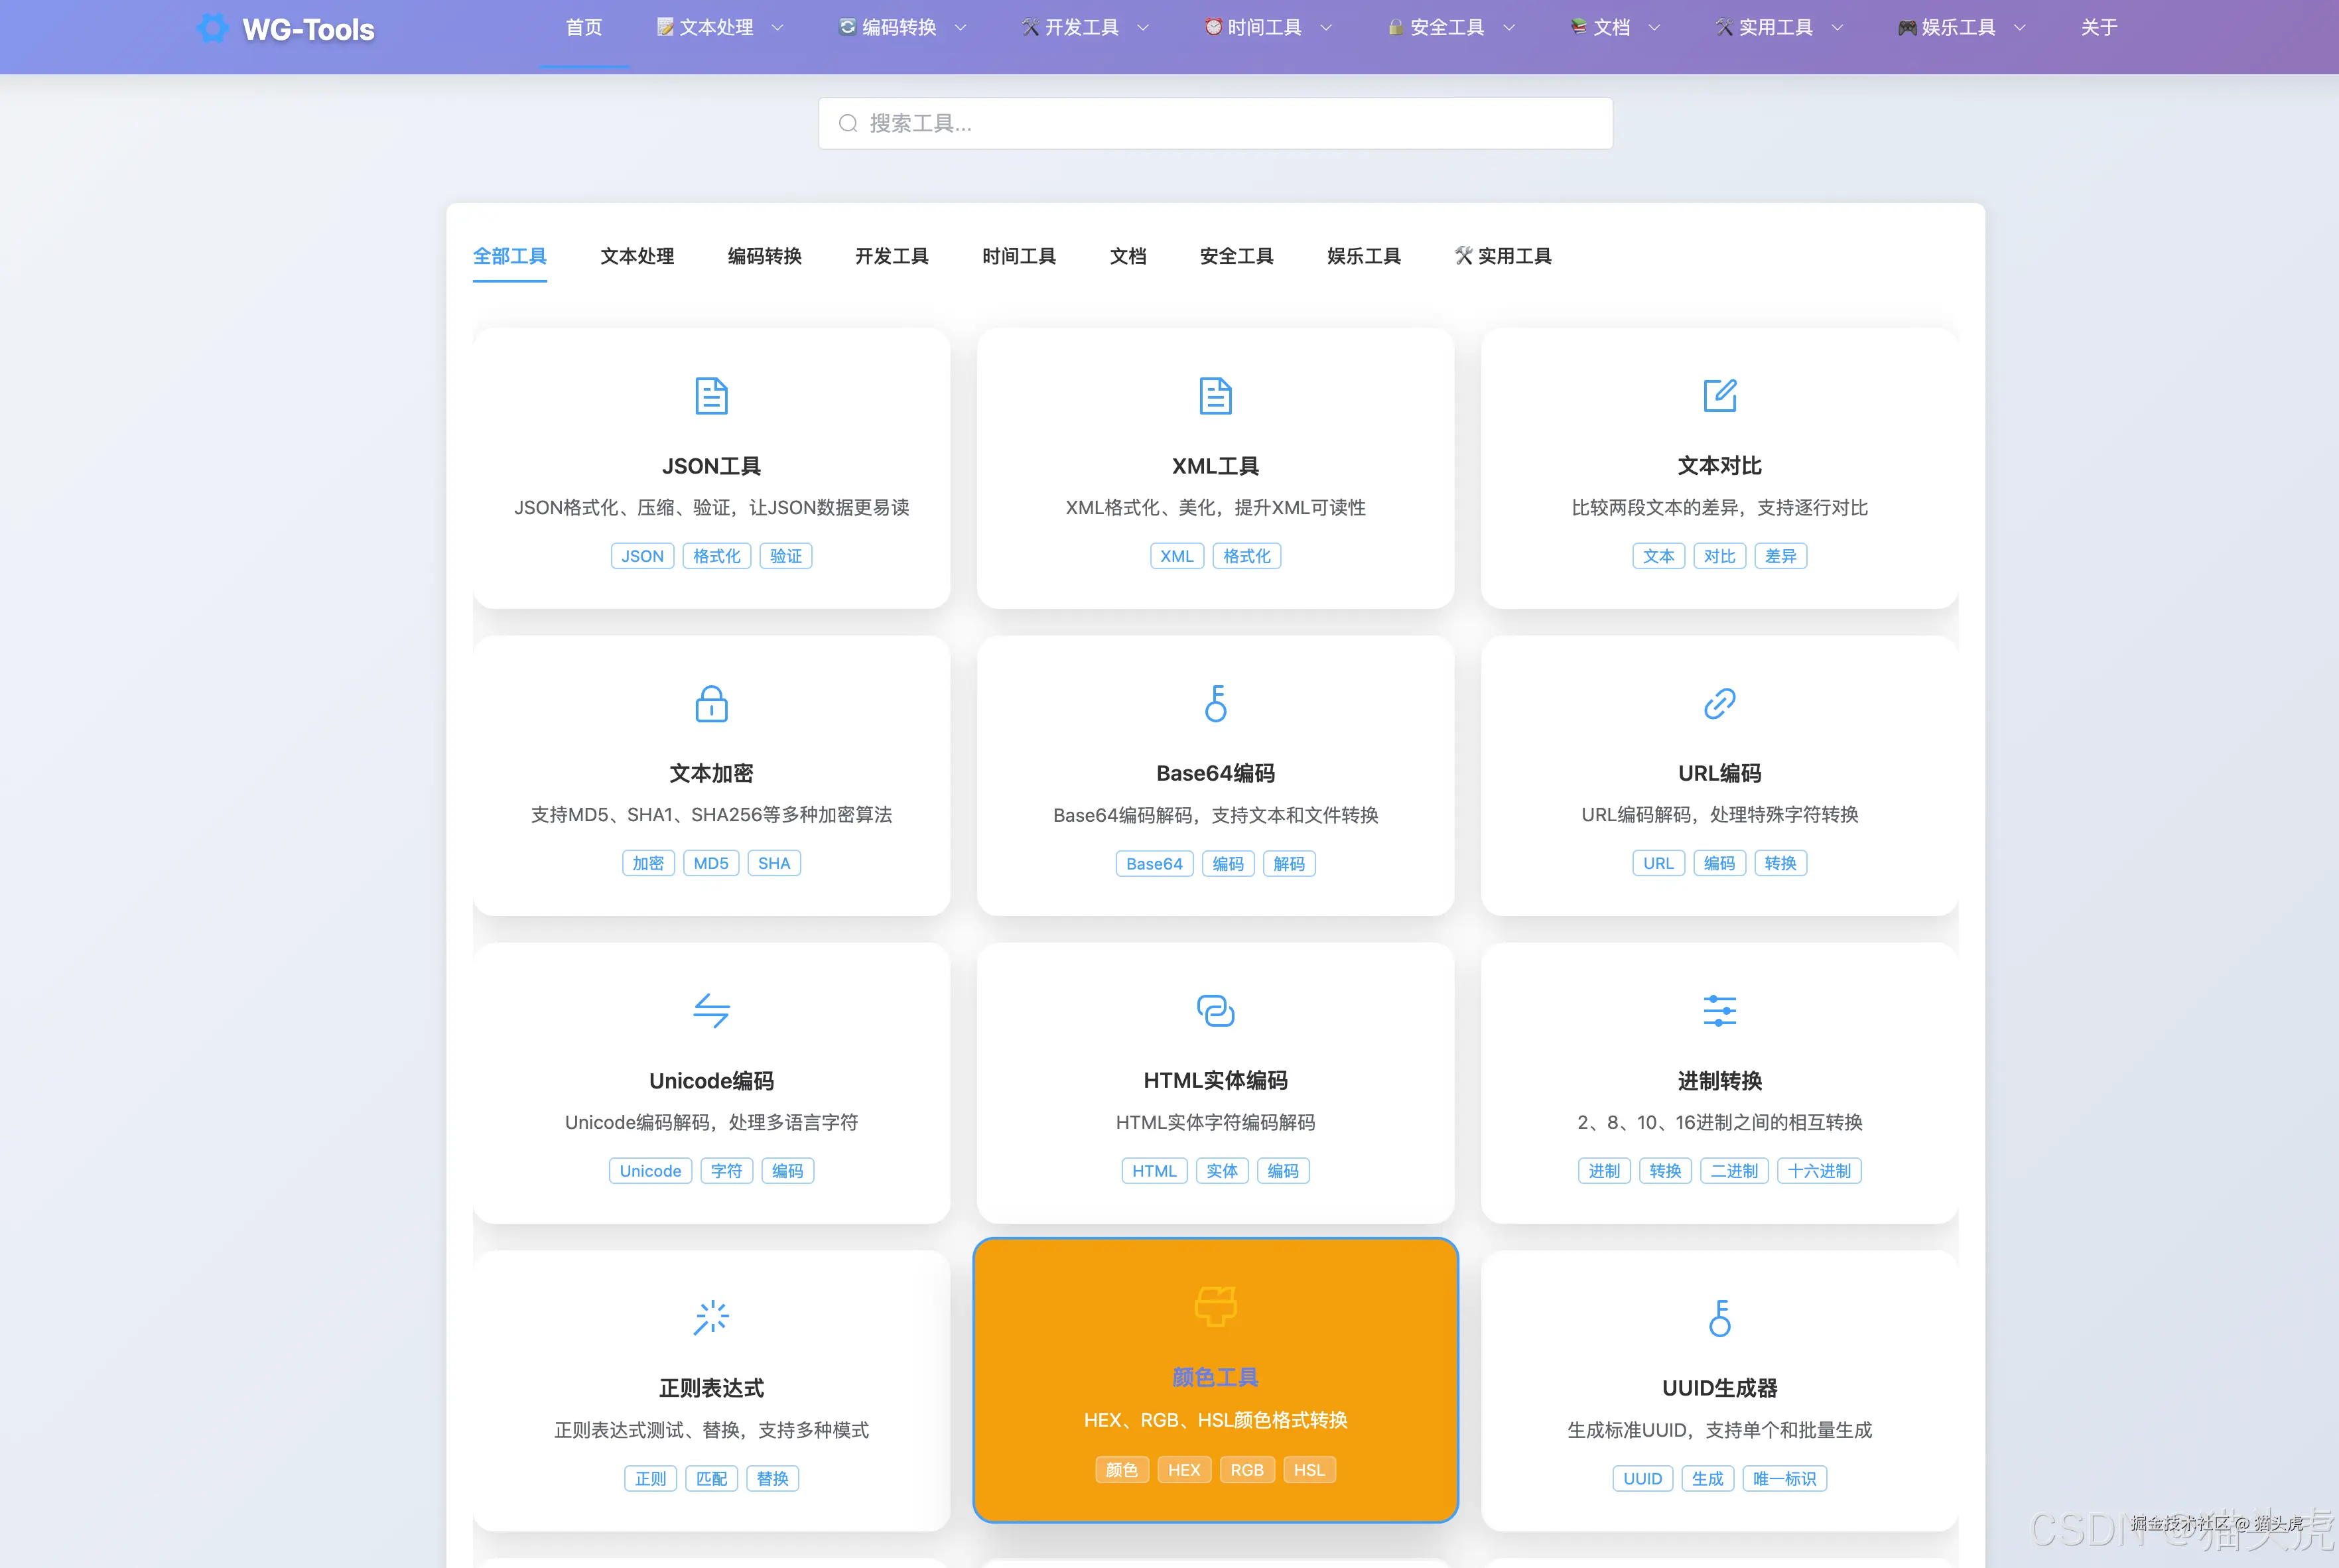Click the 正则表达式 sparkle icon
Viewport: 2339px width, 1568px height.
[x=711, y=1317]
